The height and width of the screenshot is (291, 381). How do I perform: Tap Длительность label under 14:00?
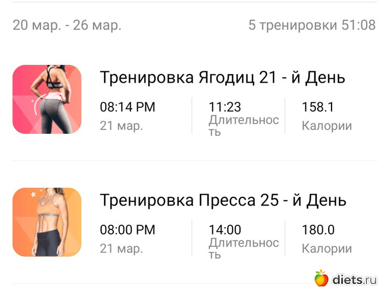point(243,248)
